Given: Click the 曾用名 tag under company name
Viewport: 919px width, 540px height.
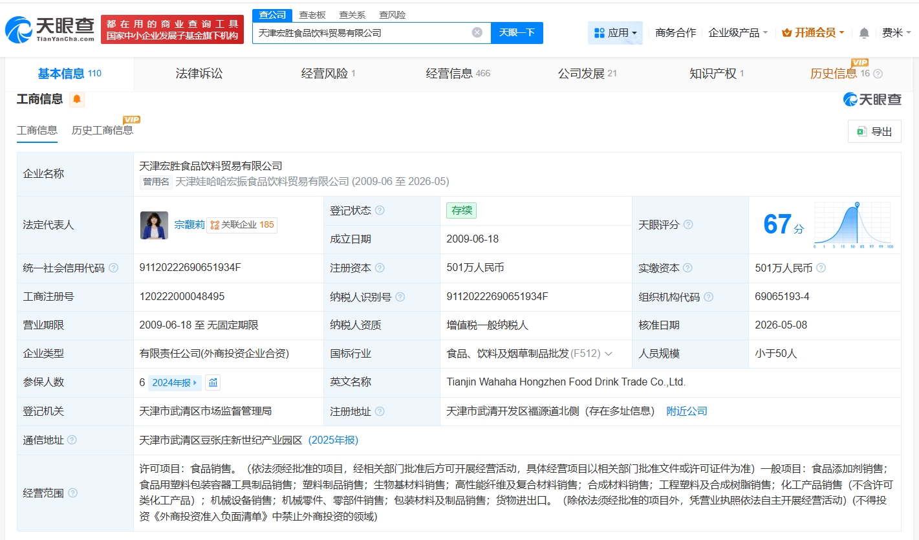Looking at the screenshot, I should [156, 182].
